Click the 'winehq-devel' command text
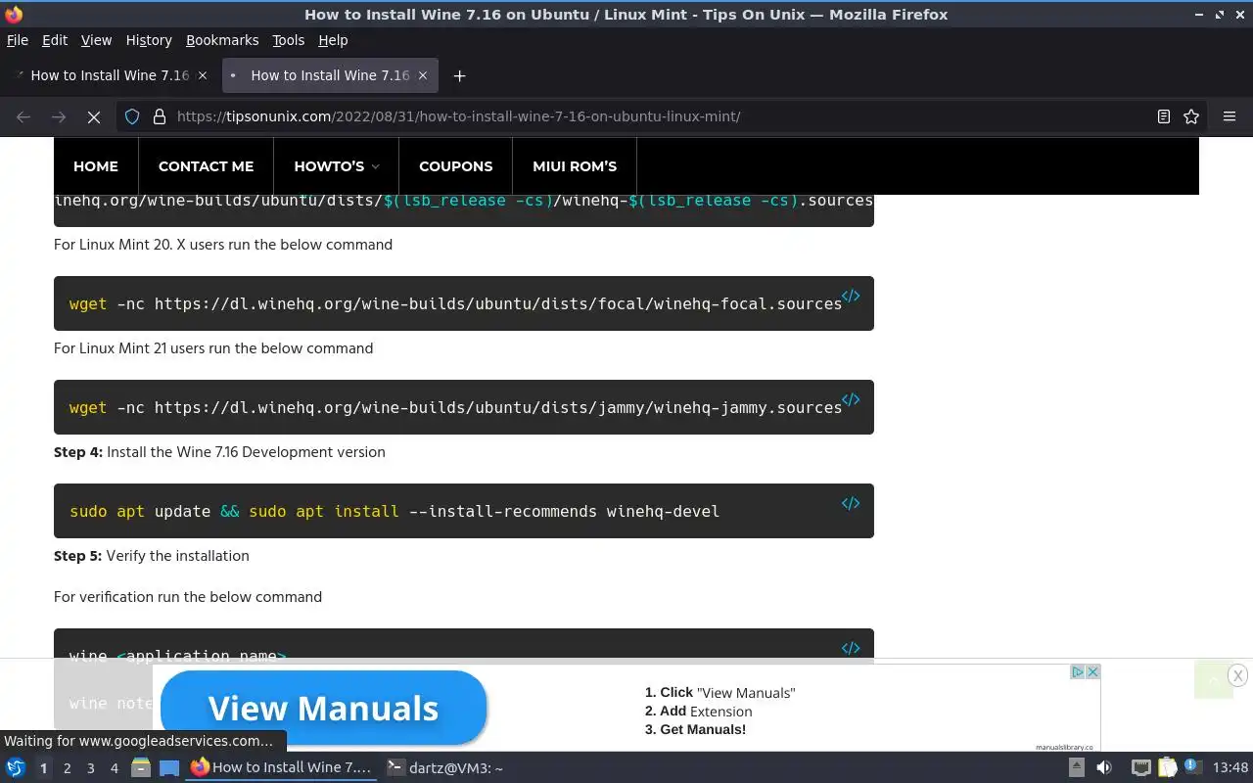1253x783 pixels. point(663,511)
